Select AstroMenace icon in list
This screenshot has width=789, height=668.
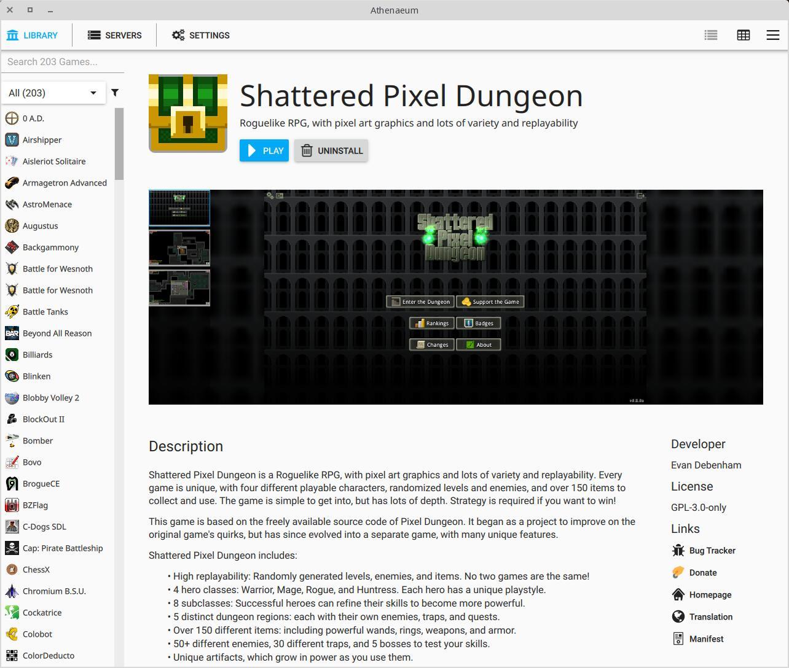tap(12, 204)
